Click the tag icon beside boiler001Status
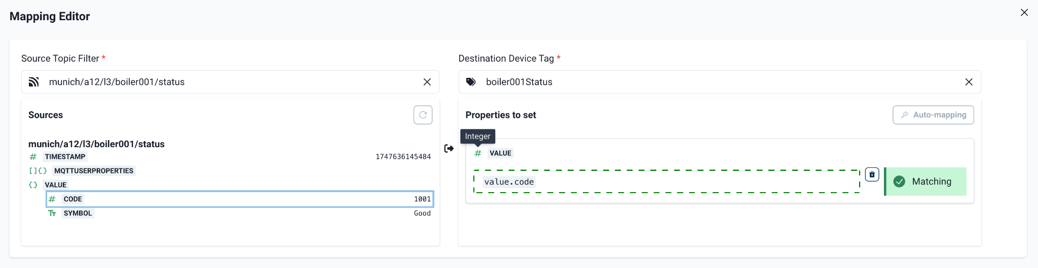 click(x=471, y=82)
